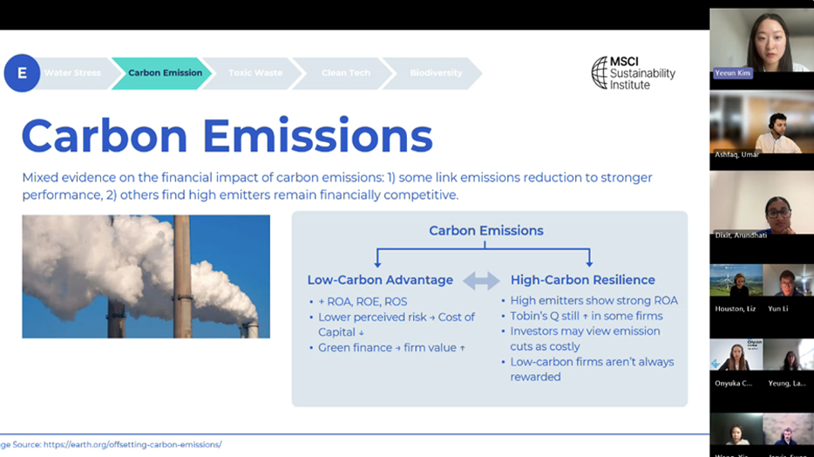This screenshot has width=814, height=457.
Task: Click Yun Li's participant video
Action: tap(788, 285)
